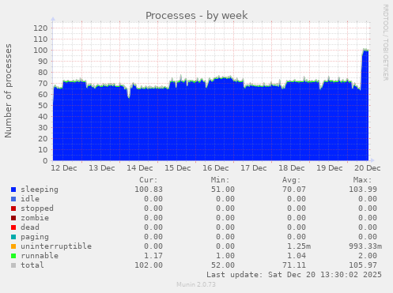This screenshot has width=393, height=293.
Task: Click the '17 Dec' x-axis label
Action: 254,168
